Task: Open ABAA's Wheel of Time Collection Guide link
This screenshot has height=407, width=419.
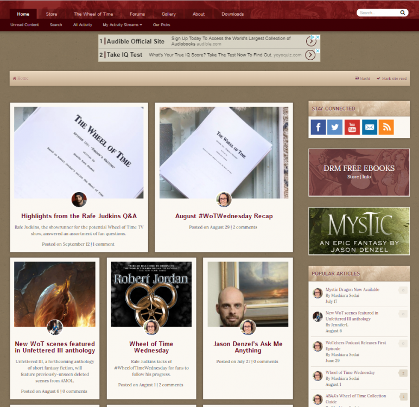Action: coord(355,399)
